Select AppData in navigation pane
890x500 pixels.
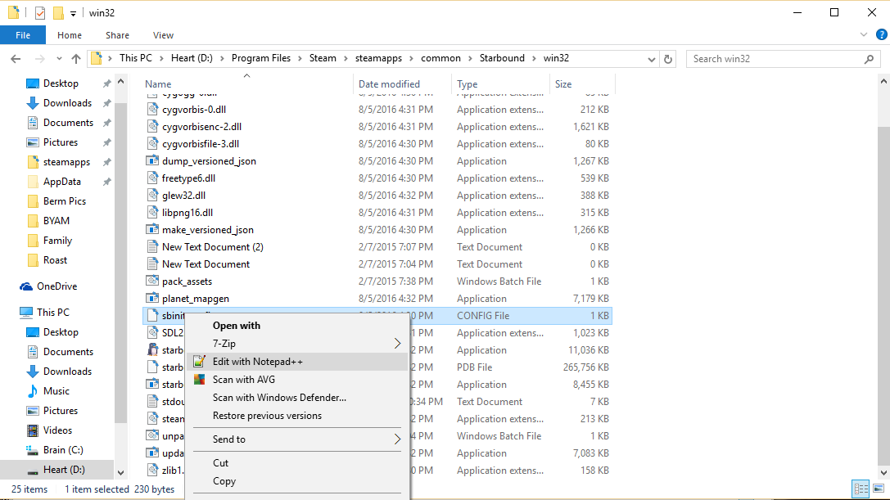tap(62, 182)
